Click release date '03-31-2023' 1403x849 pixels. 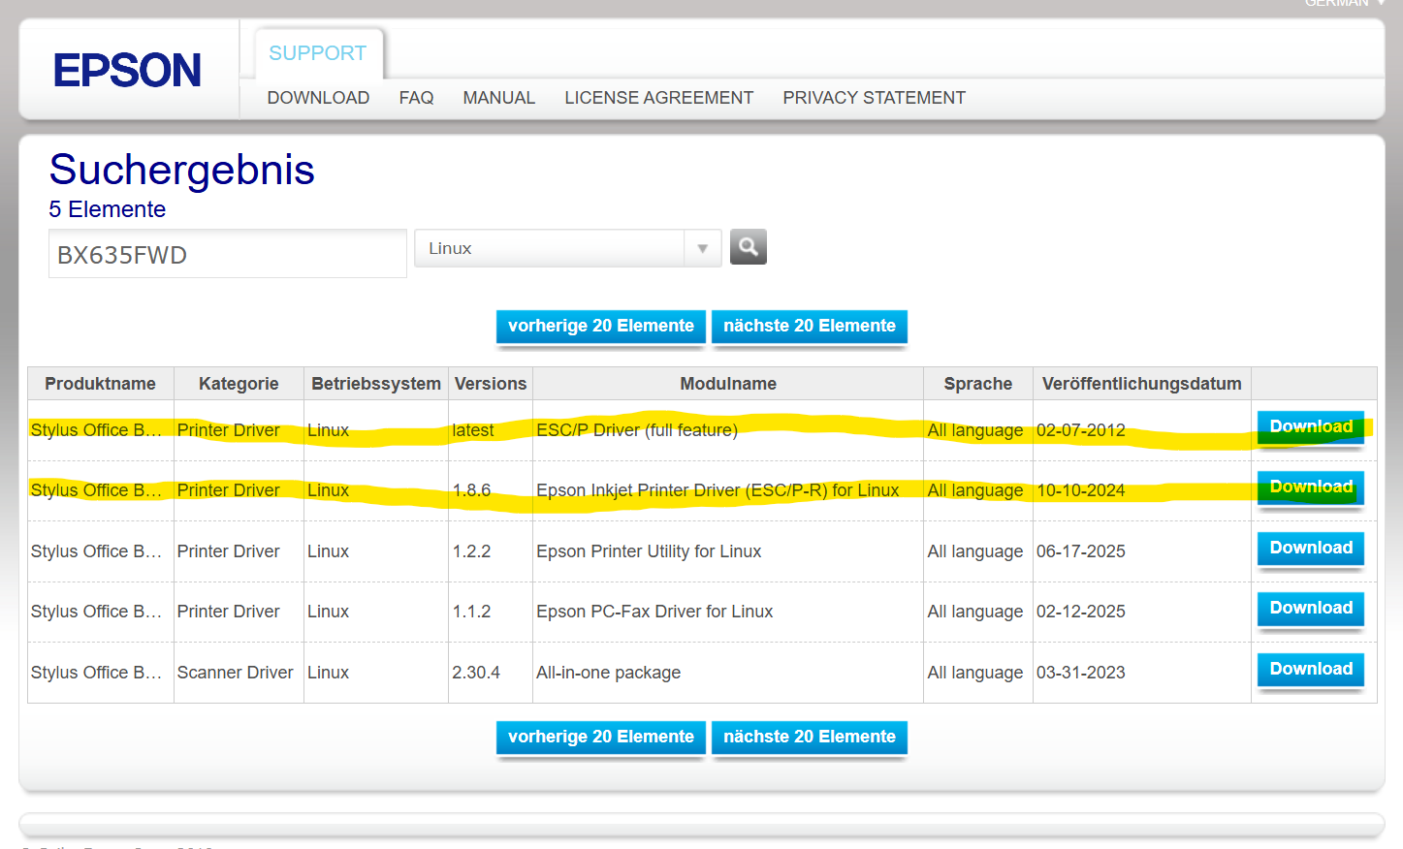click(x=1081, y=673)
